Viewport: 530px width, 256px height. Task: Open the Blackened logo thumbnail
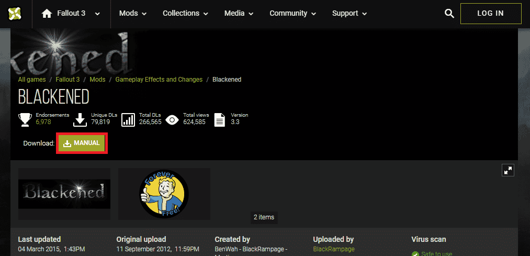tap(64, 194)
